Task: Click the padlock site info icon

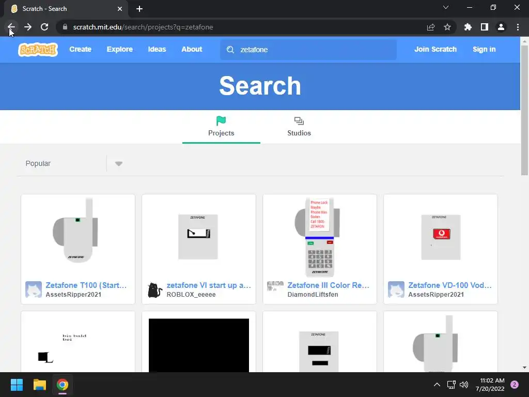Action: click(x=65, y=27)
